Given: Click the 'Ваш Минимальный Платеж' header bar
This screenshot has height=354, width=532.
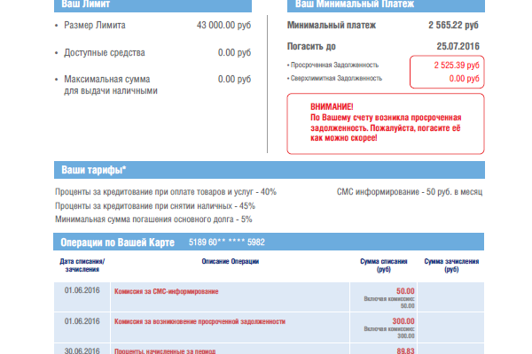Looking at the screenshot, I should [346, 5].
